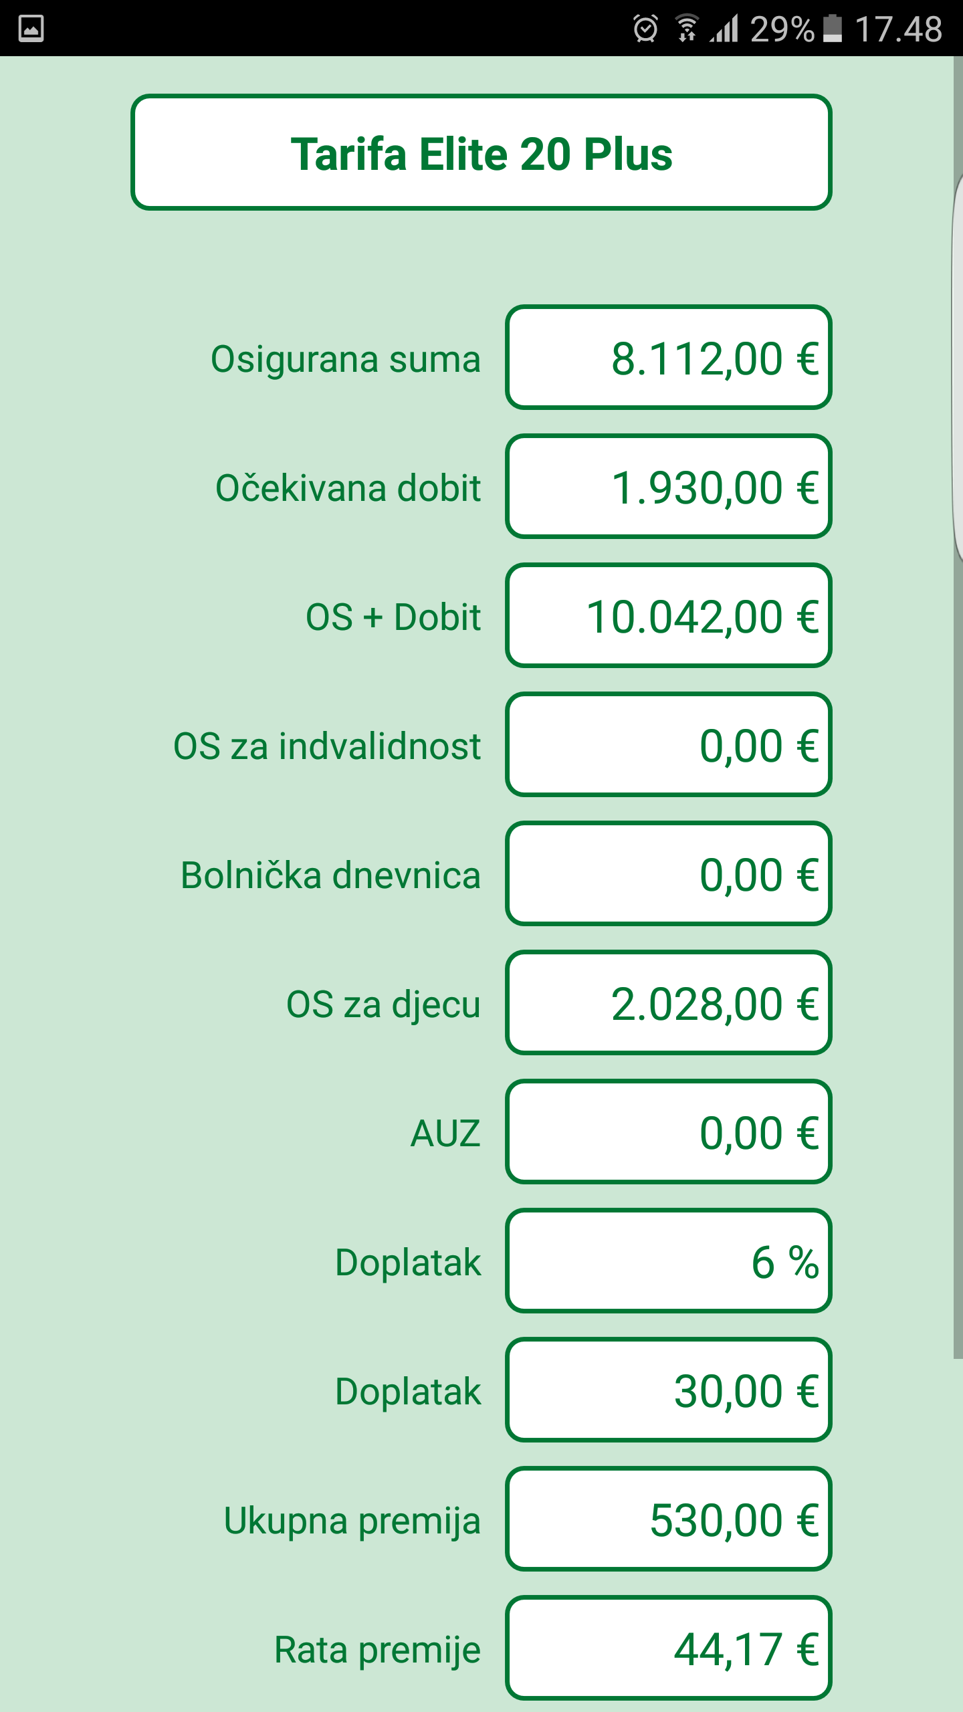Tap the alarm clock status icon
Screen dimensions: 963x1712
(645, 29)
